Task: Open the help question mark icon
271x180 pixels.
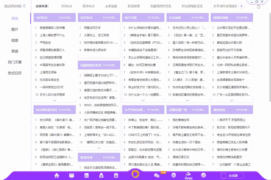Action: pos(259,6)
